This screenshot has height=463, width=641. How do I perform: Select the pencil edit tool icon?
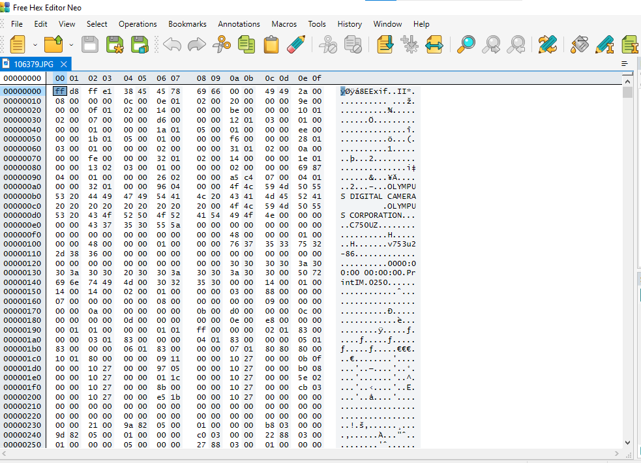(x=295, y=44)
